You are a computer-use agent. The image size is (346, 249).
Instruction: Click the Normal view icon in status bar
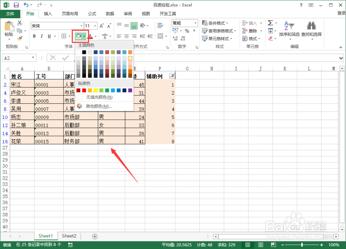pyautogui.click(x=248, y=245)
